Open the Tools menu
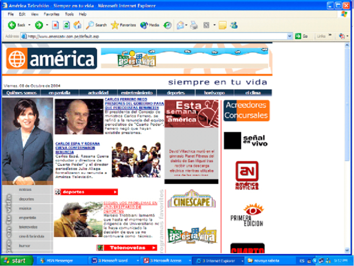354x266 pixels. tap(69, 14)
